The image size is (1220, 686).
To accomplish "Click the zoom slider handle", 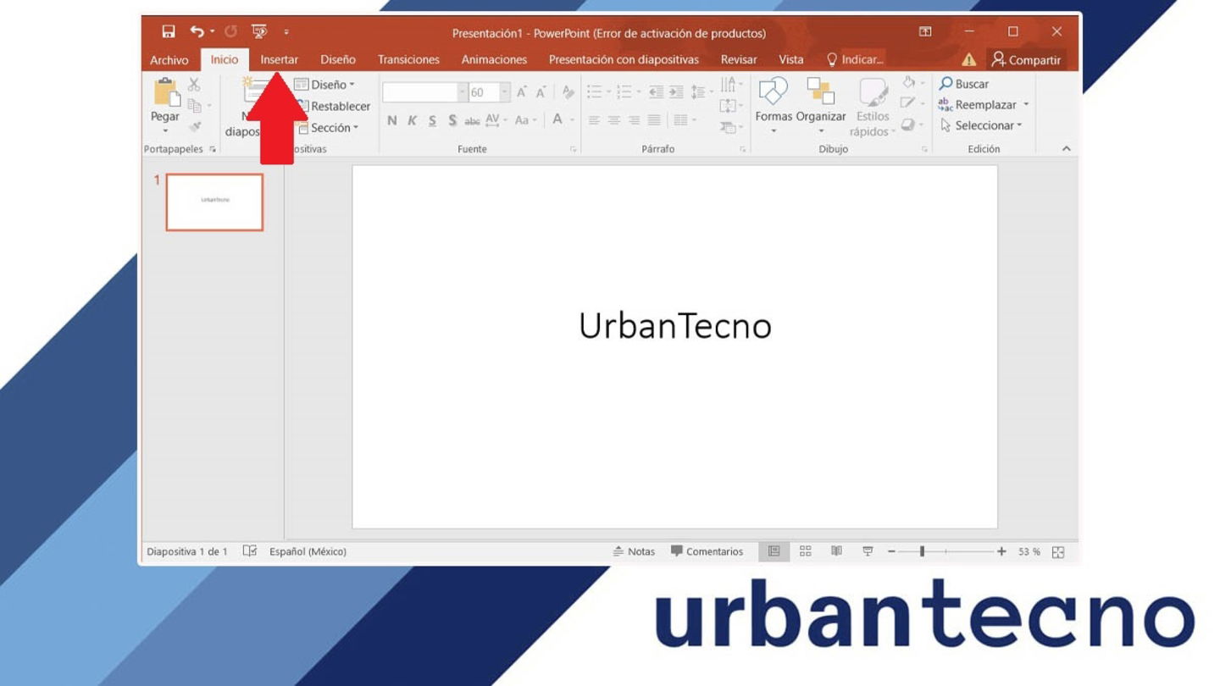I will pos(922,551).
